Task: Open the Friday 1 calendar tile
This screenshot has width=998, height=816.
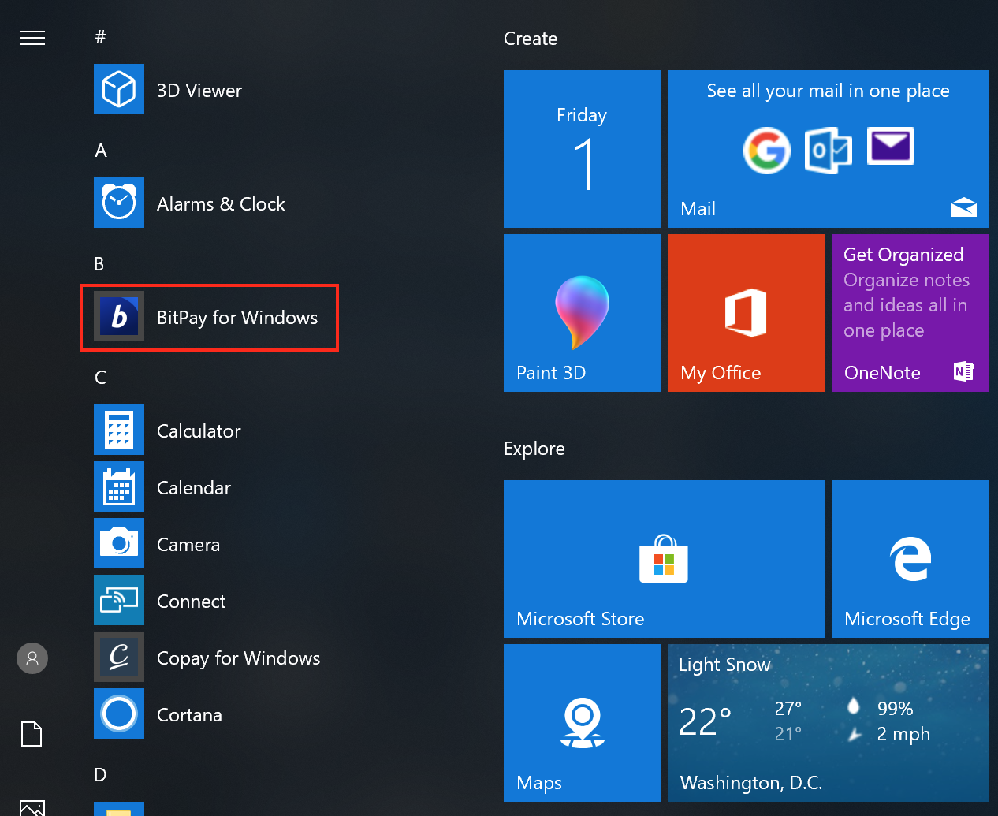Action: tap(583, 149)
